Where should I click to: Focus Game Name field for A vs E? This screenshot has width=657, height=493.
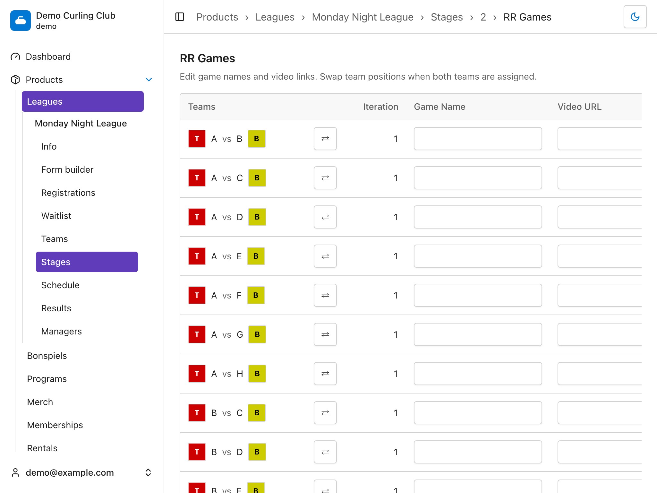[x=478, y=256]
